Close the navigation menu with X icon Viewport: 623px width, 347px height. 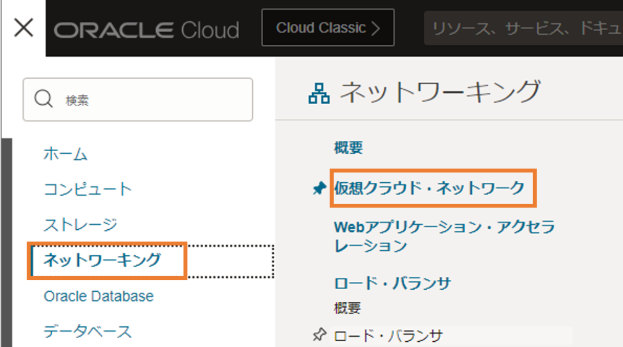[23, 28]
